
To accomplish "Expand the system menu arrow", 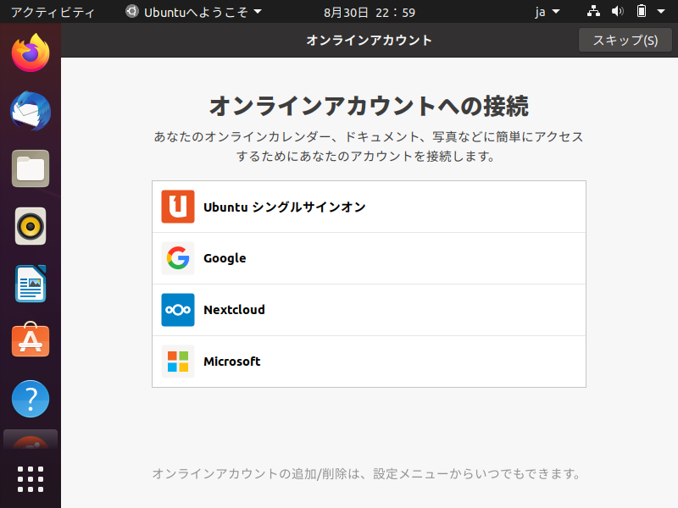I will click(x=661, y=12).
